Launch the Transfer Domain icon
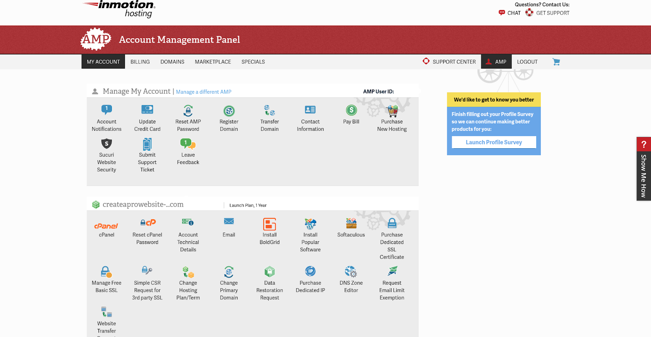The width and height of the screenshot is (651, 337). click(x=269, y=110)
